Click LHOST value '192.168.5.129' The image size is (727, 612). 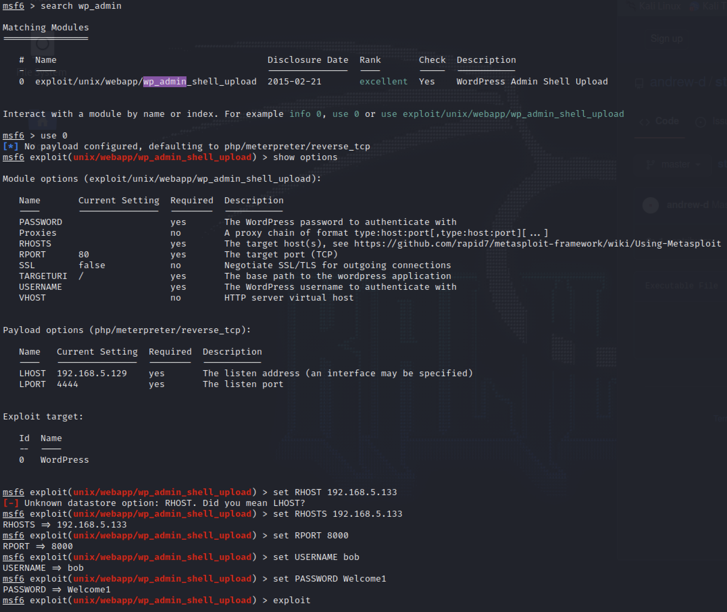pos(92,373)
